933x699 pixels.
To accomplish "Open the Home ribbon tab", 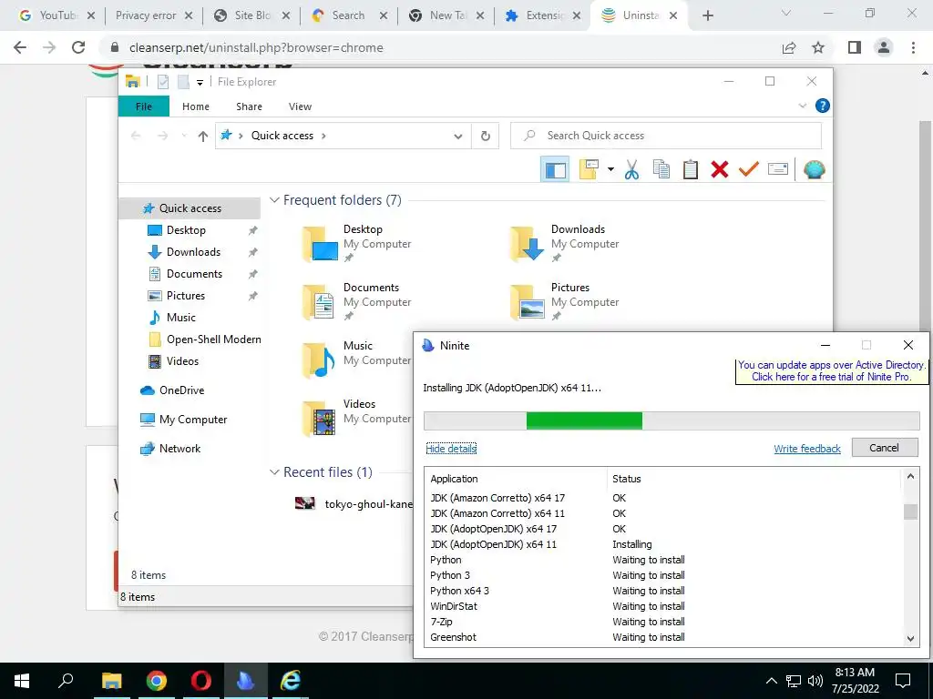I will point(196,106).
